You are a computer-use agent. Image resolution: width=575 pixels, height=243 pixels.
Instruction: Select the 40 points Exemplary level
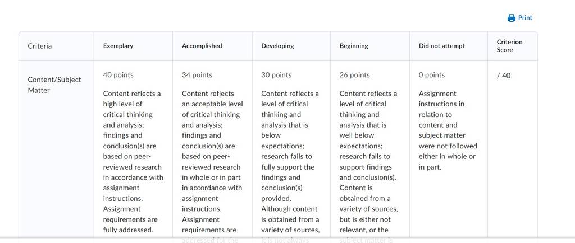[x=118, y=75]
